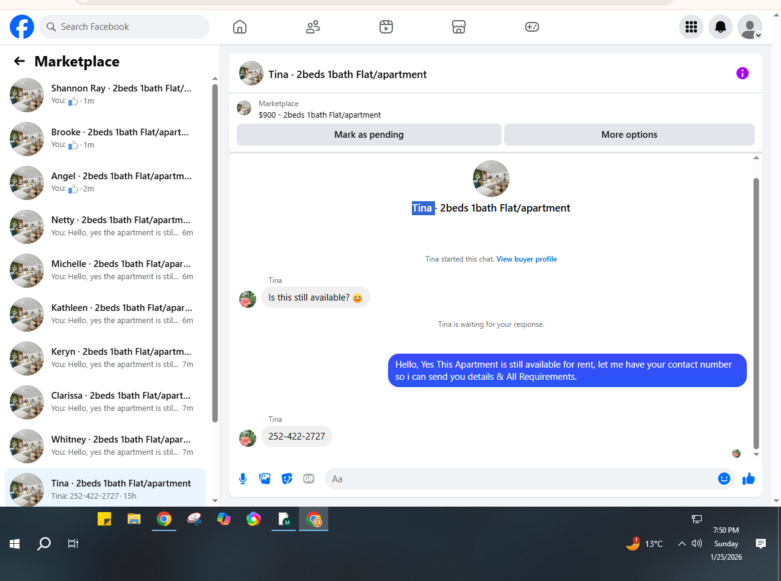Open File Explorer from taskbar
781x581 pixels.
tap(134, 519)
